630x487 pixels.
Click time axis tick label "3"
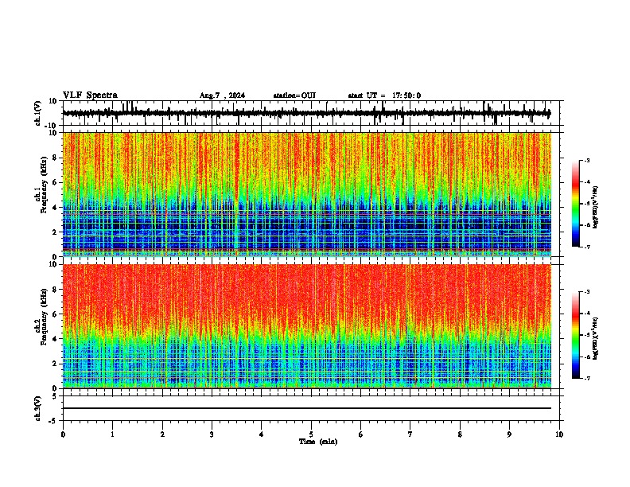[x=212, y=434]
